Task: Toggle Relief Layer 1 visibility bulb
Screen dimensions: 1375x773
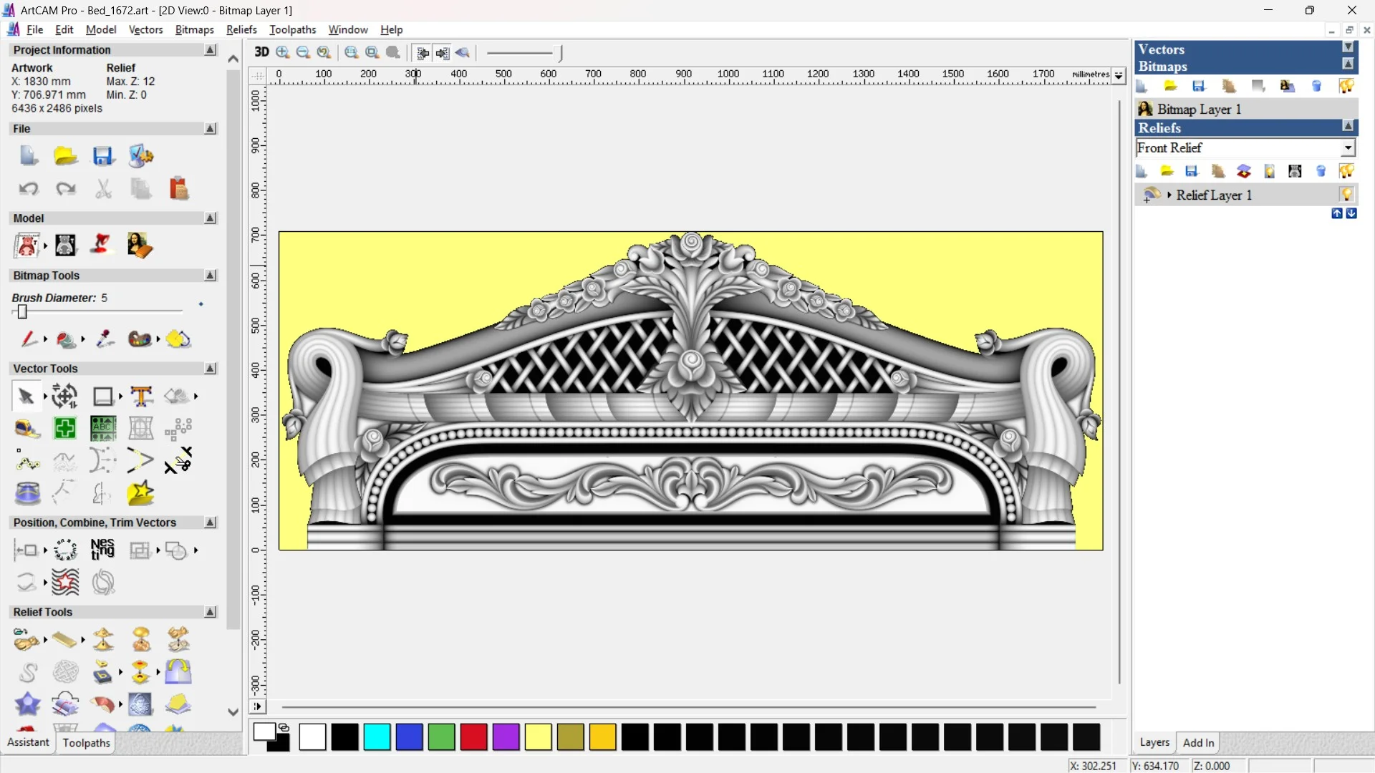Action: pos(1346,195)
